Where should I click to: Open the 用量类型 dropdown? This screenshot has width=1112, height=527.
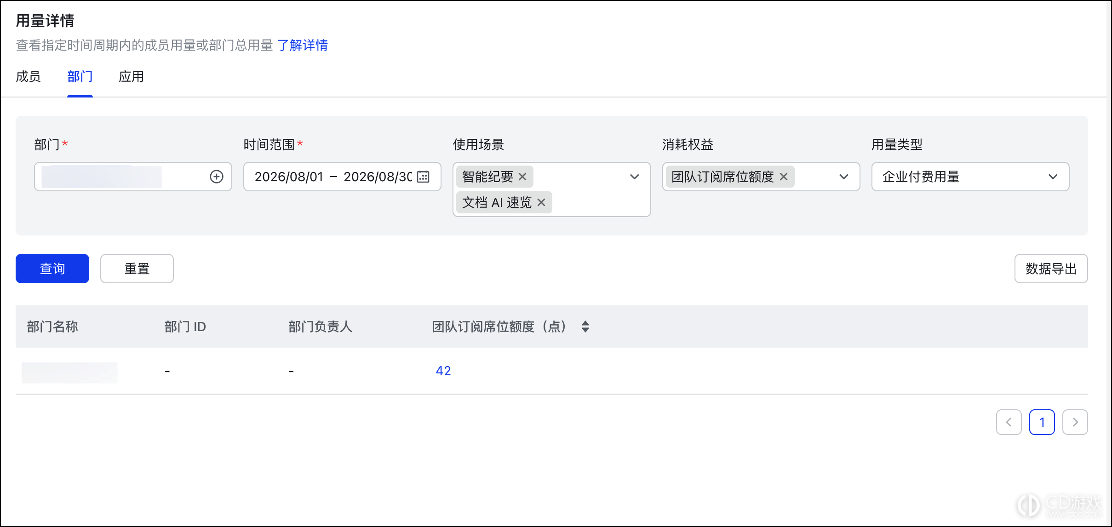point(970,177)
